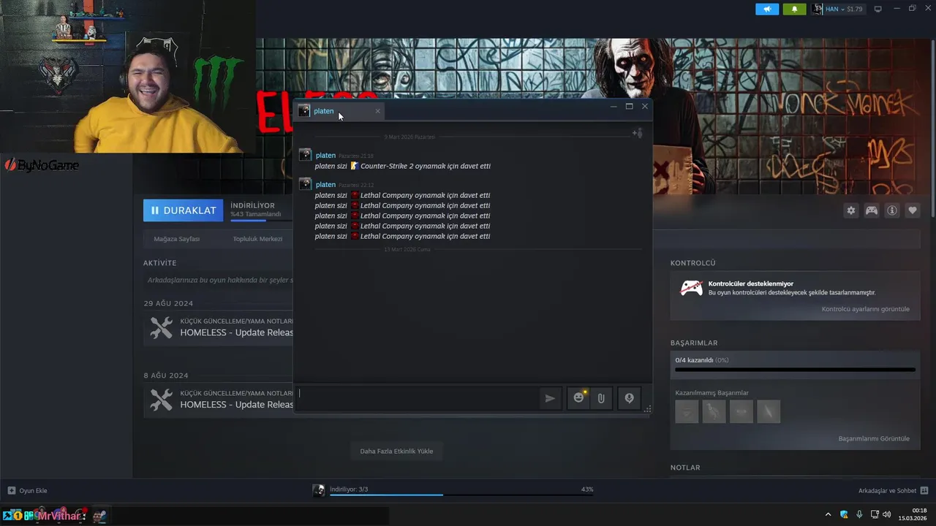Click the chat window resize grip
936x526 pixels.
[647, 410]
